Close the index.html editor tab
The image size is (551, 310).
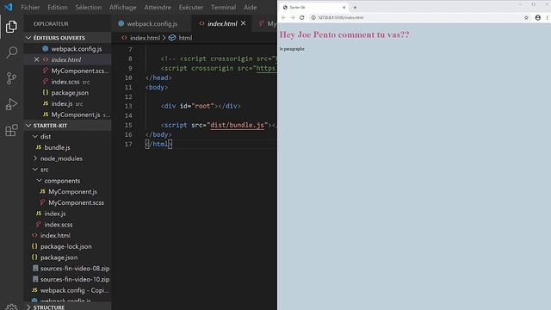coord(243,23)
